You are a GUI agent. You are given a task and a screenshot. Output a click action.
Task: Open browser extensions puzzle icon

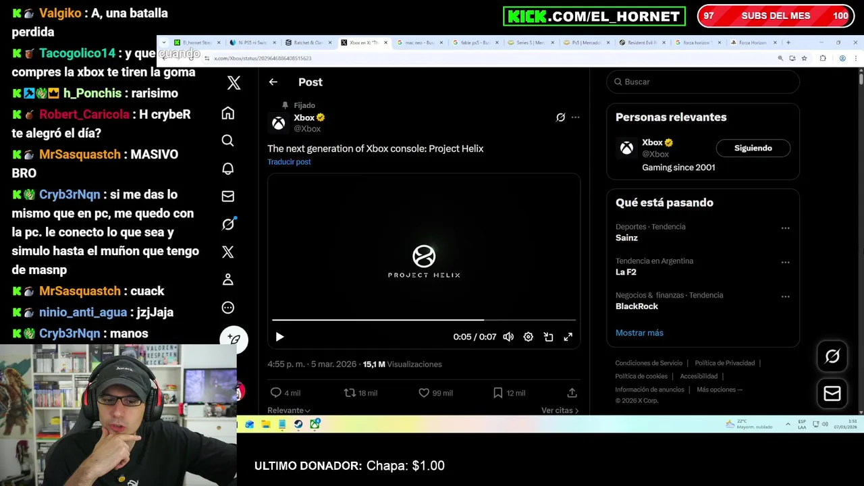(823, 59)
